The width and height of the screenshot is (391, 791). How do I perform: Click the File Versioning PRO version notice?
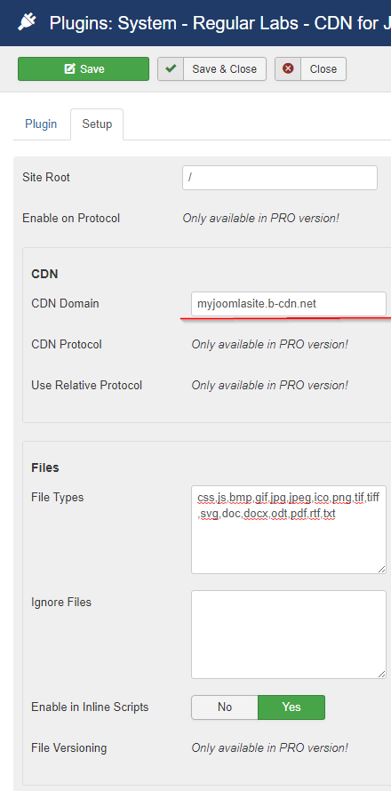pyautogui.click(x=269, y=747)
